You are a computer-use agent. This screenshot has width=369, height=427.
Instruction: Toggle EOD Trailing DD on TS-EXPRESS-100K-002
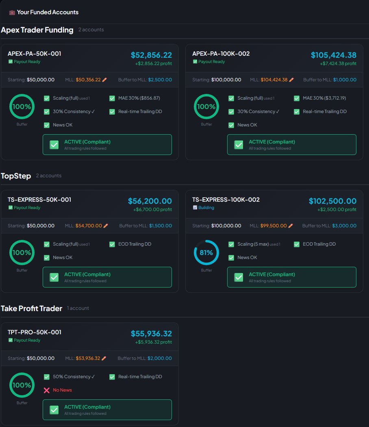(296, 244)
